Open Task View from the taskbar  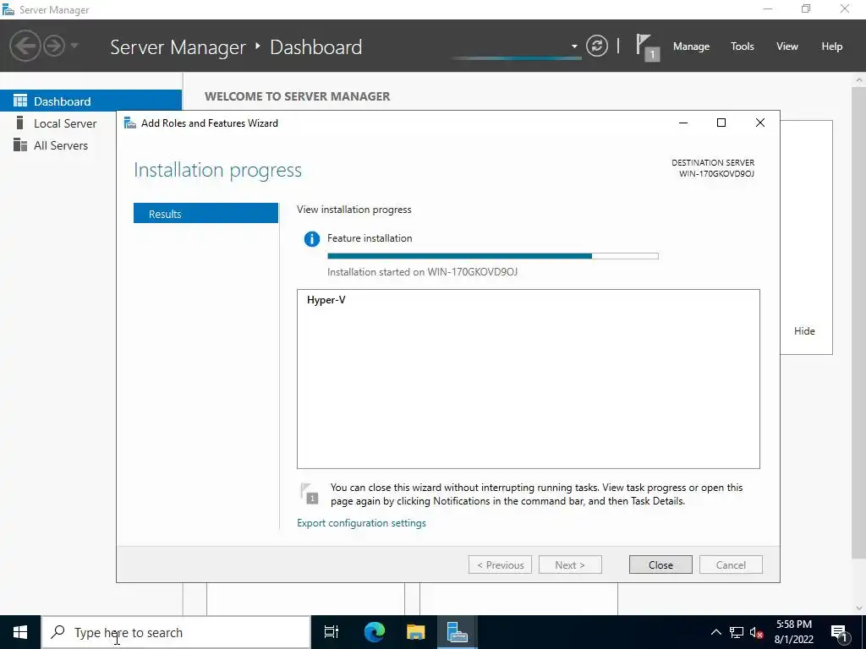[x=332, y=632]
